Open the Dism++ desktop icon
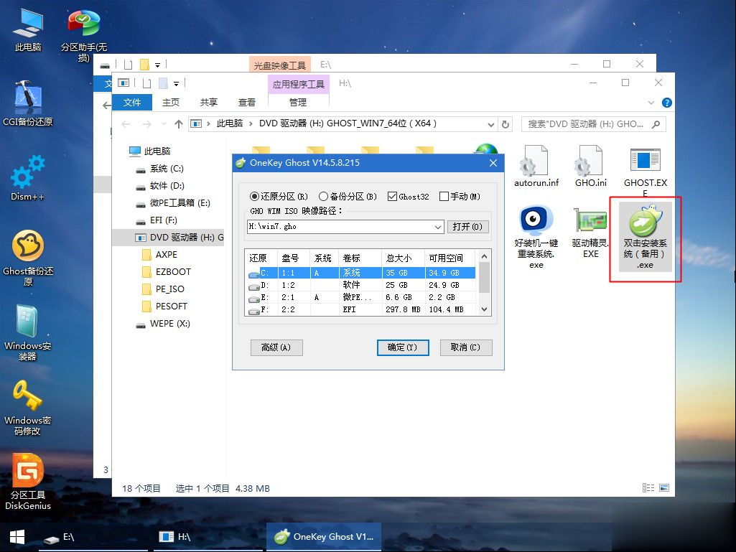The width and height of the screenshot is (736, 552). coord(28,178)
